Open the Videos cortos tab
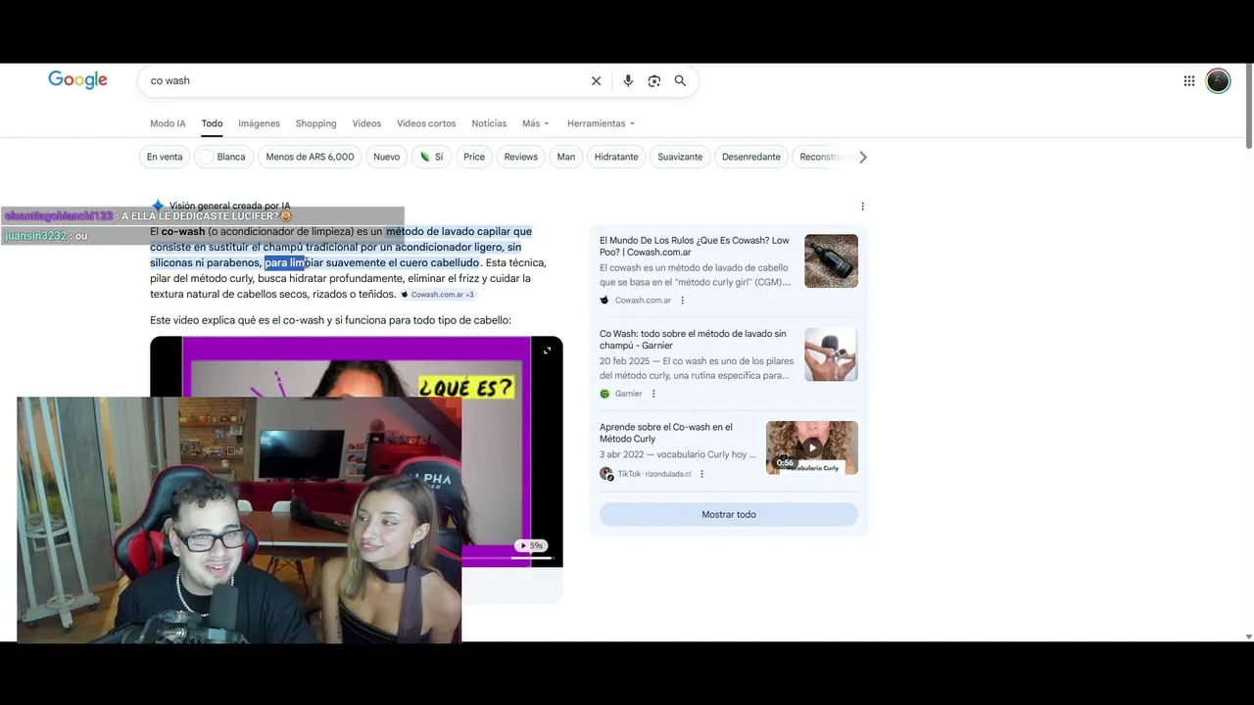The image size is (1254, 705). click(x=426, y=123)
